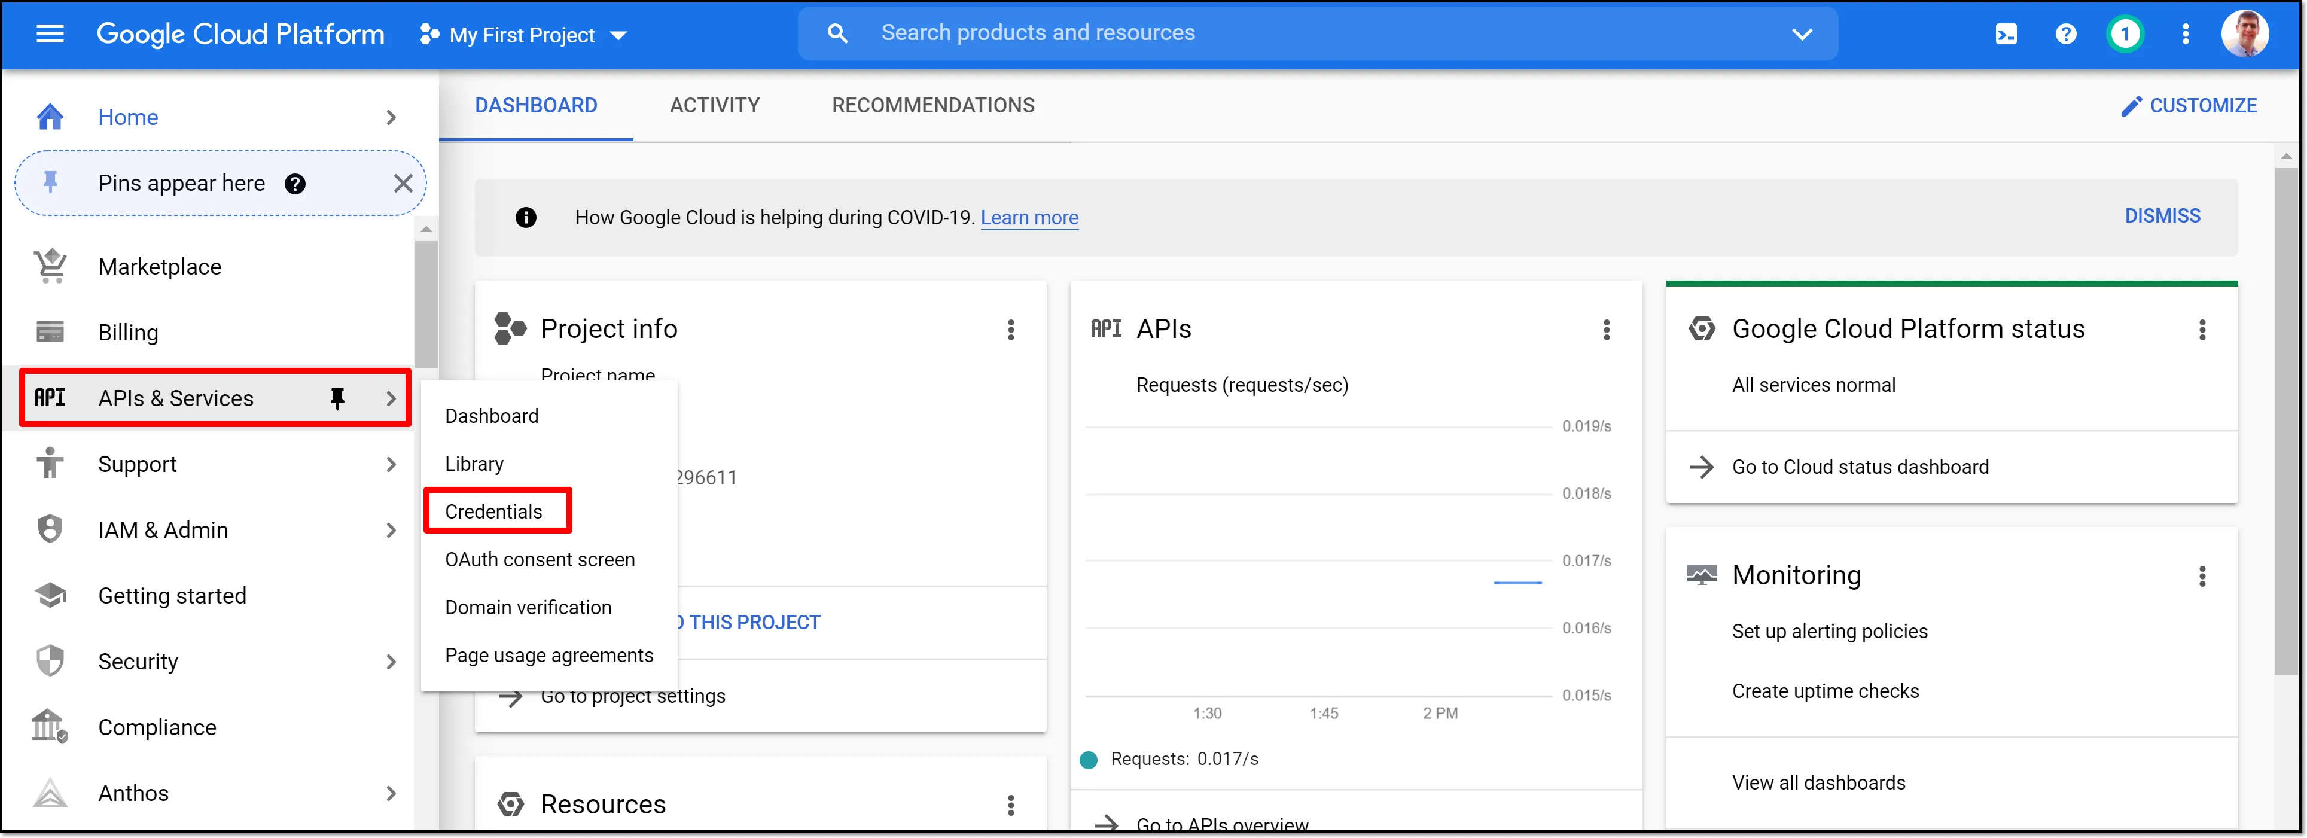
Task: Click the Security shield icon
Action: (50, 661)
